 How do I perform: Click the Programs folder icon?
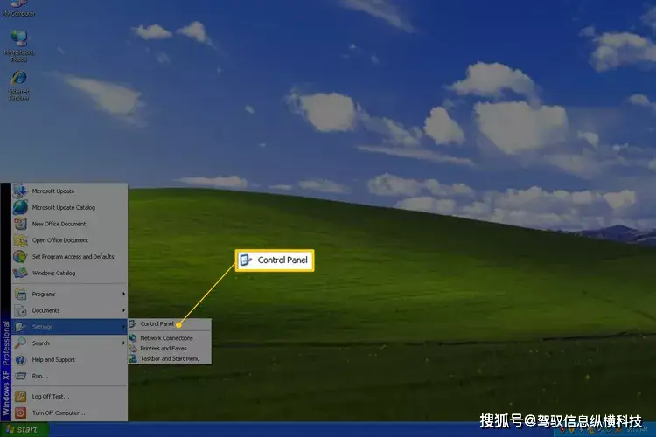pyautogui.click(x=20, y=294)
